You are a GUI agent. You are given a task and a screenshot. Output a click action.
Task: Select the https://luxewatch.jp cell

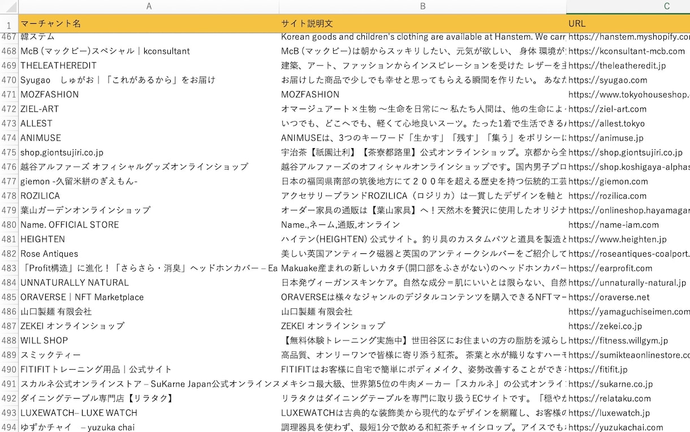(x=628, y=413)
